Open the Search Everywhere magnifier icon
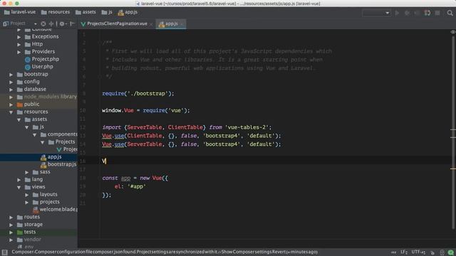456x256 pixels. point(450,13)
